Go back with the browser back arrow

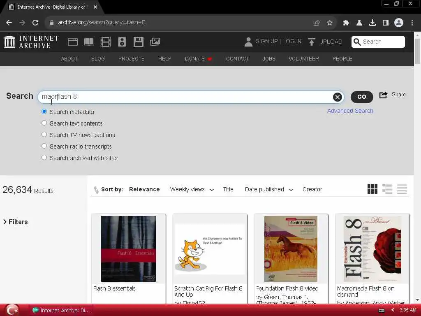(9, 23)
